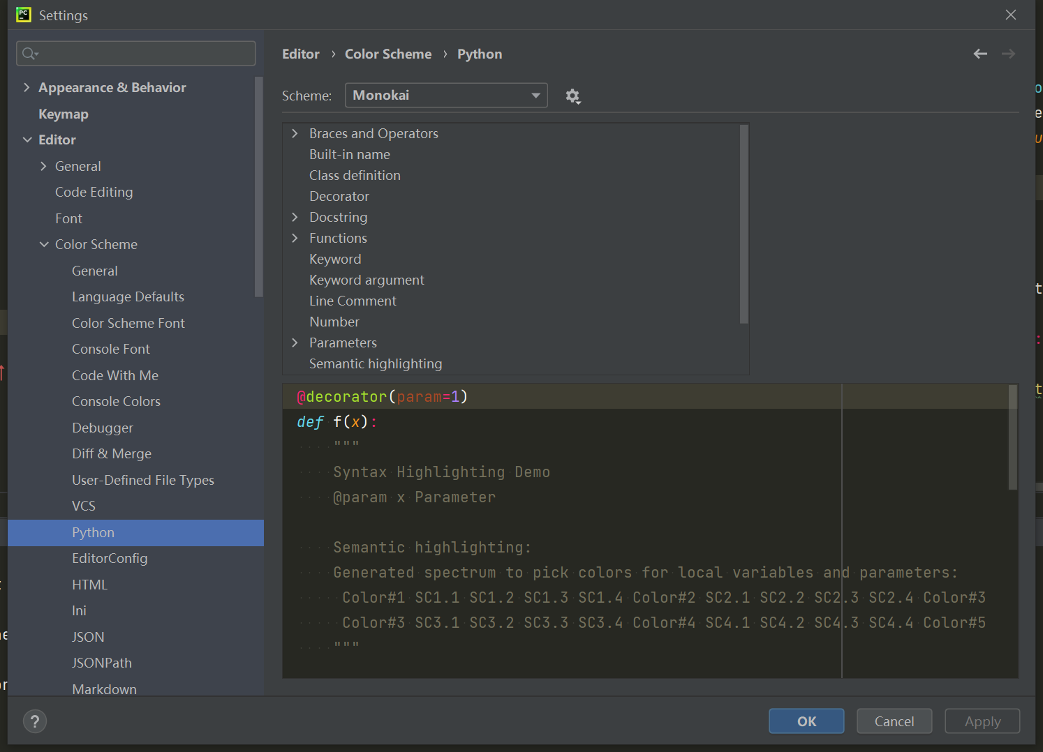Select Keyword attribute in list
This screenshot has width=1043, height=752.
pos(335,259)
